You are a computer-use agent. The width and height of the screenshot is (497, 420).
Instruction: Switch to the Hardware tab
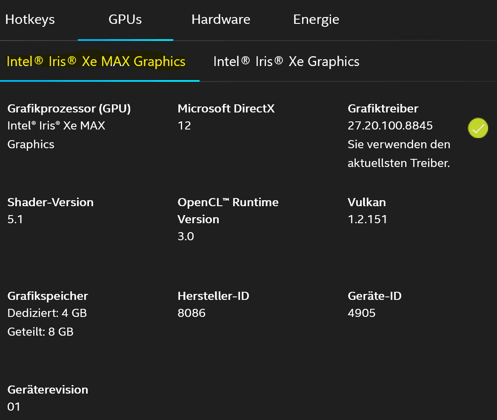tap(221, 20)
